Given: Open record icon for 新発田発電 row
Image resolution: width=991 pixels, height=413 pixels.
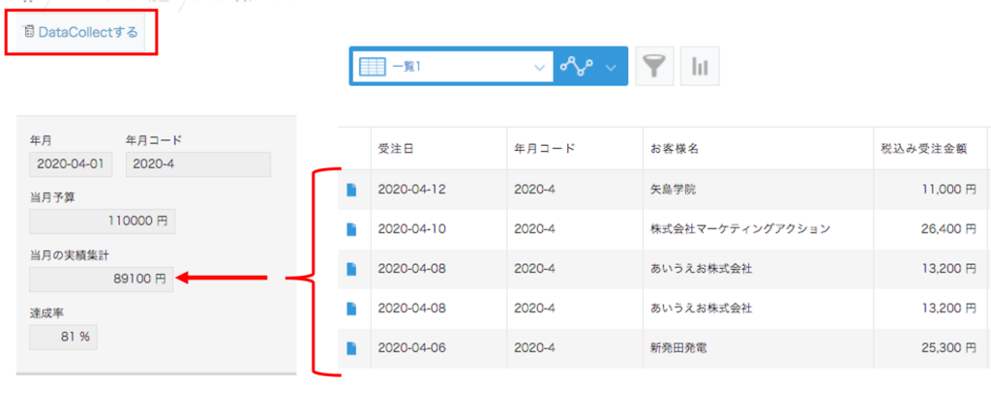Looking at the screenshot, I should pos(352,348).
